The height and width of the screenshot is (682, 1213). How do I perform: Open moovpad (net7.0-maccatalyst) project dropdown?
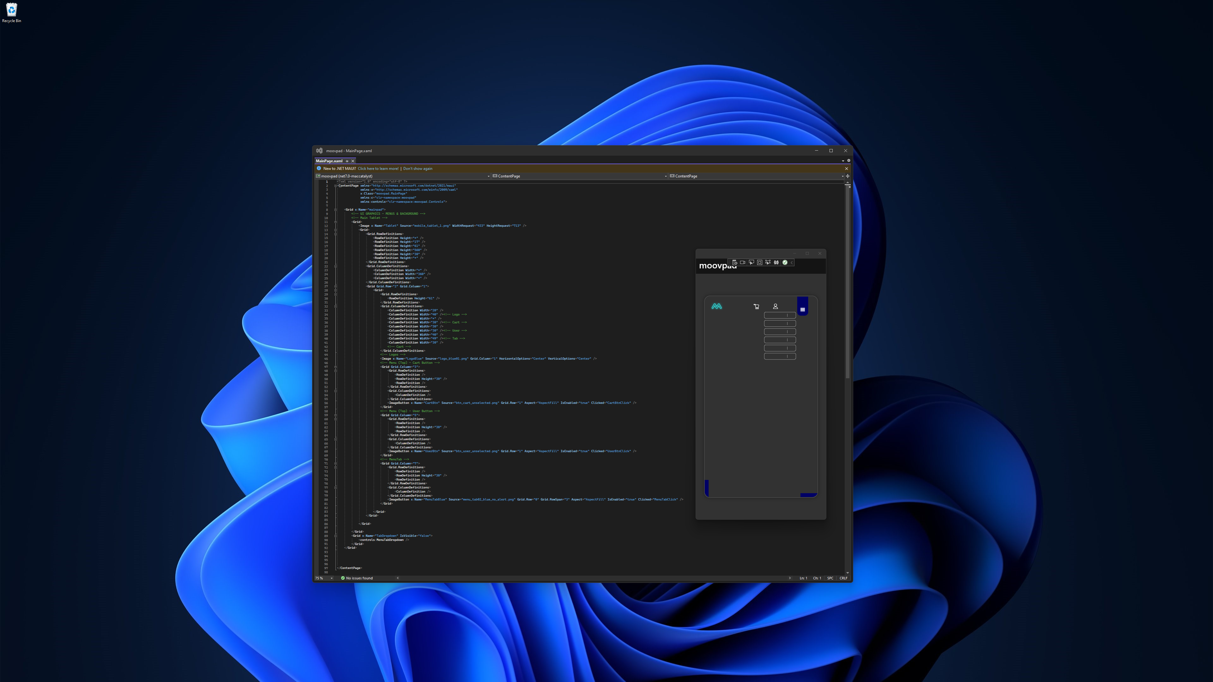tap(403, 176)
